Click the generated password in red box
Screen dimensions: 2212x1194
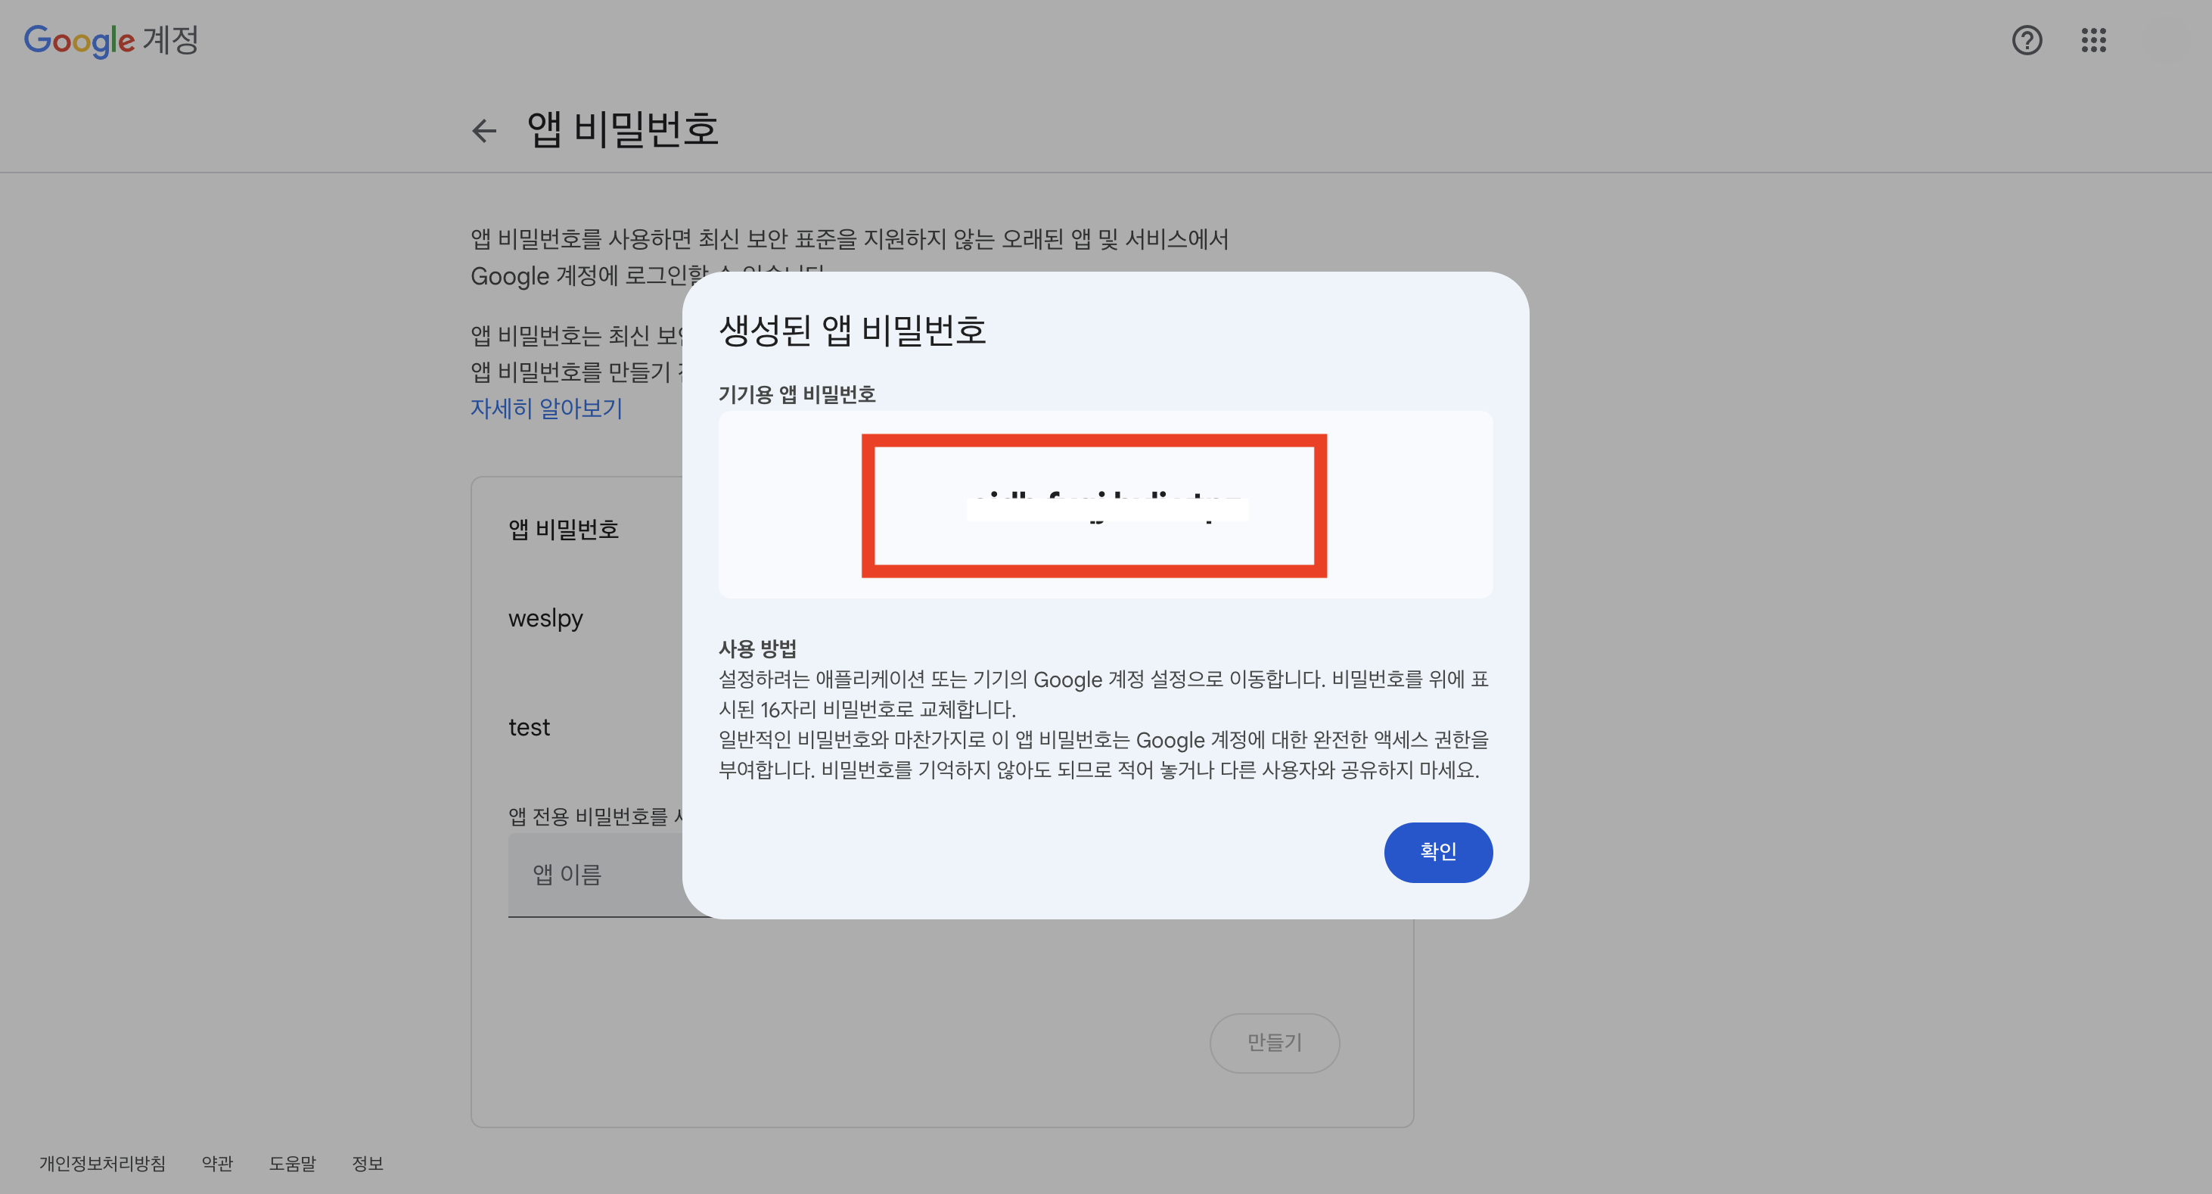(1106, 507)
